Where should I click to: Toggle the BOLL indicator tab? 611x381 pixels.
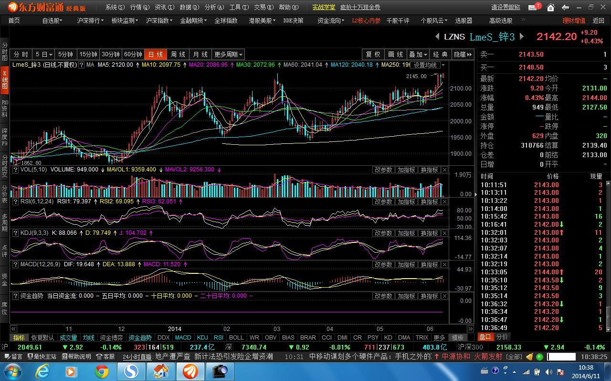pyautogui.click(x=236, y=338)
